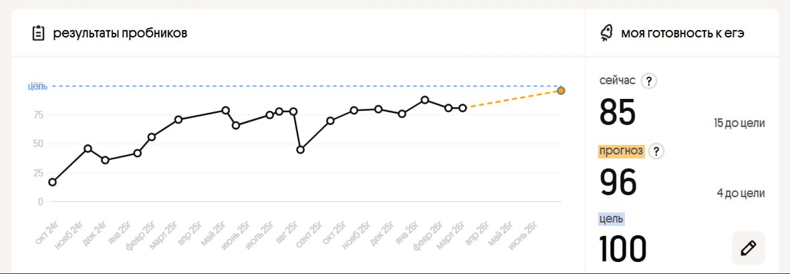The width and height of the screenshot is (790, 274).
Task: Click the data point above нояб 24г
Action: point(88,148)
